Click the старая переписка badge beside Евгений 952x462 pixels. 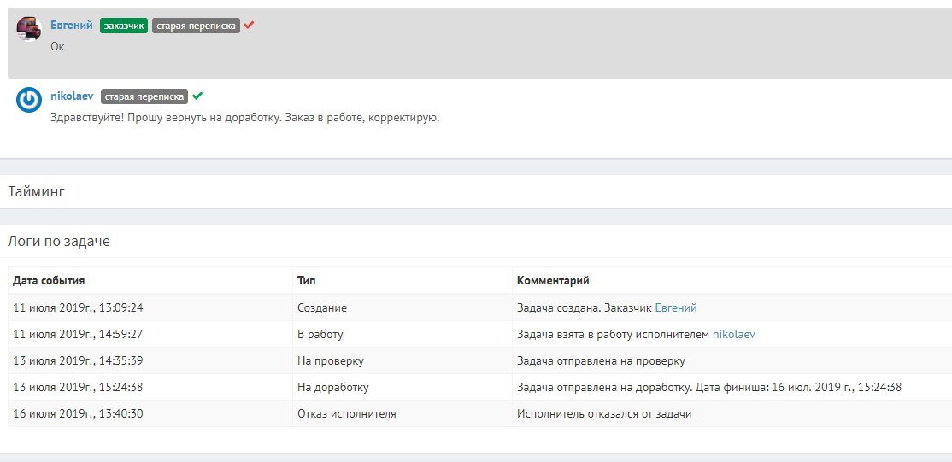[196, 26]
